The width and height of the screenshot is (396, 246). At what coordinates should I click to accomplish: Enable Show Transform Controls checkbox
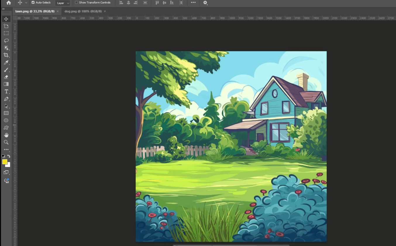pos(76,3)
